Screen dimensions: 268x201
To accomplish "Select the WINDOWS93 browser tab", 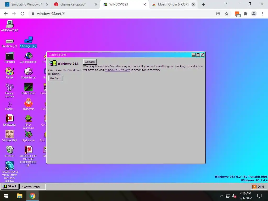I will [x=124, y=4].
